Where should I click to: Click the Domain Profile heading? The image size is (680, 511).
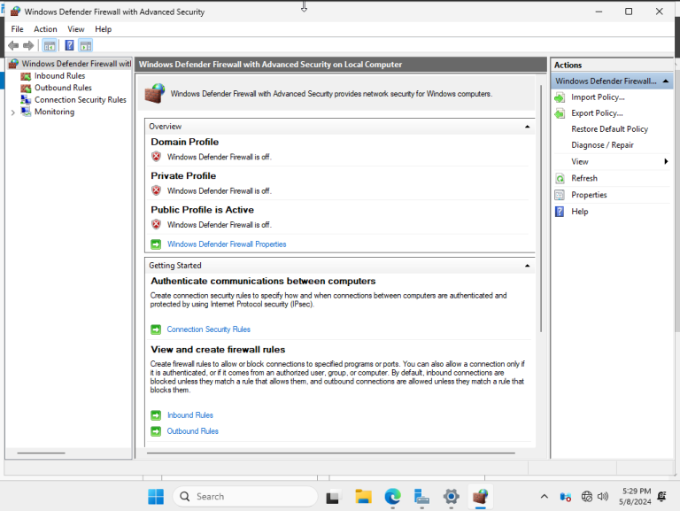click(185, 142)
